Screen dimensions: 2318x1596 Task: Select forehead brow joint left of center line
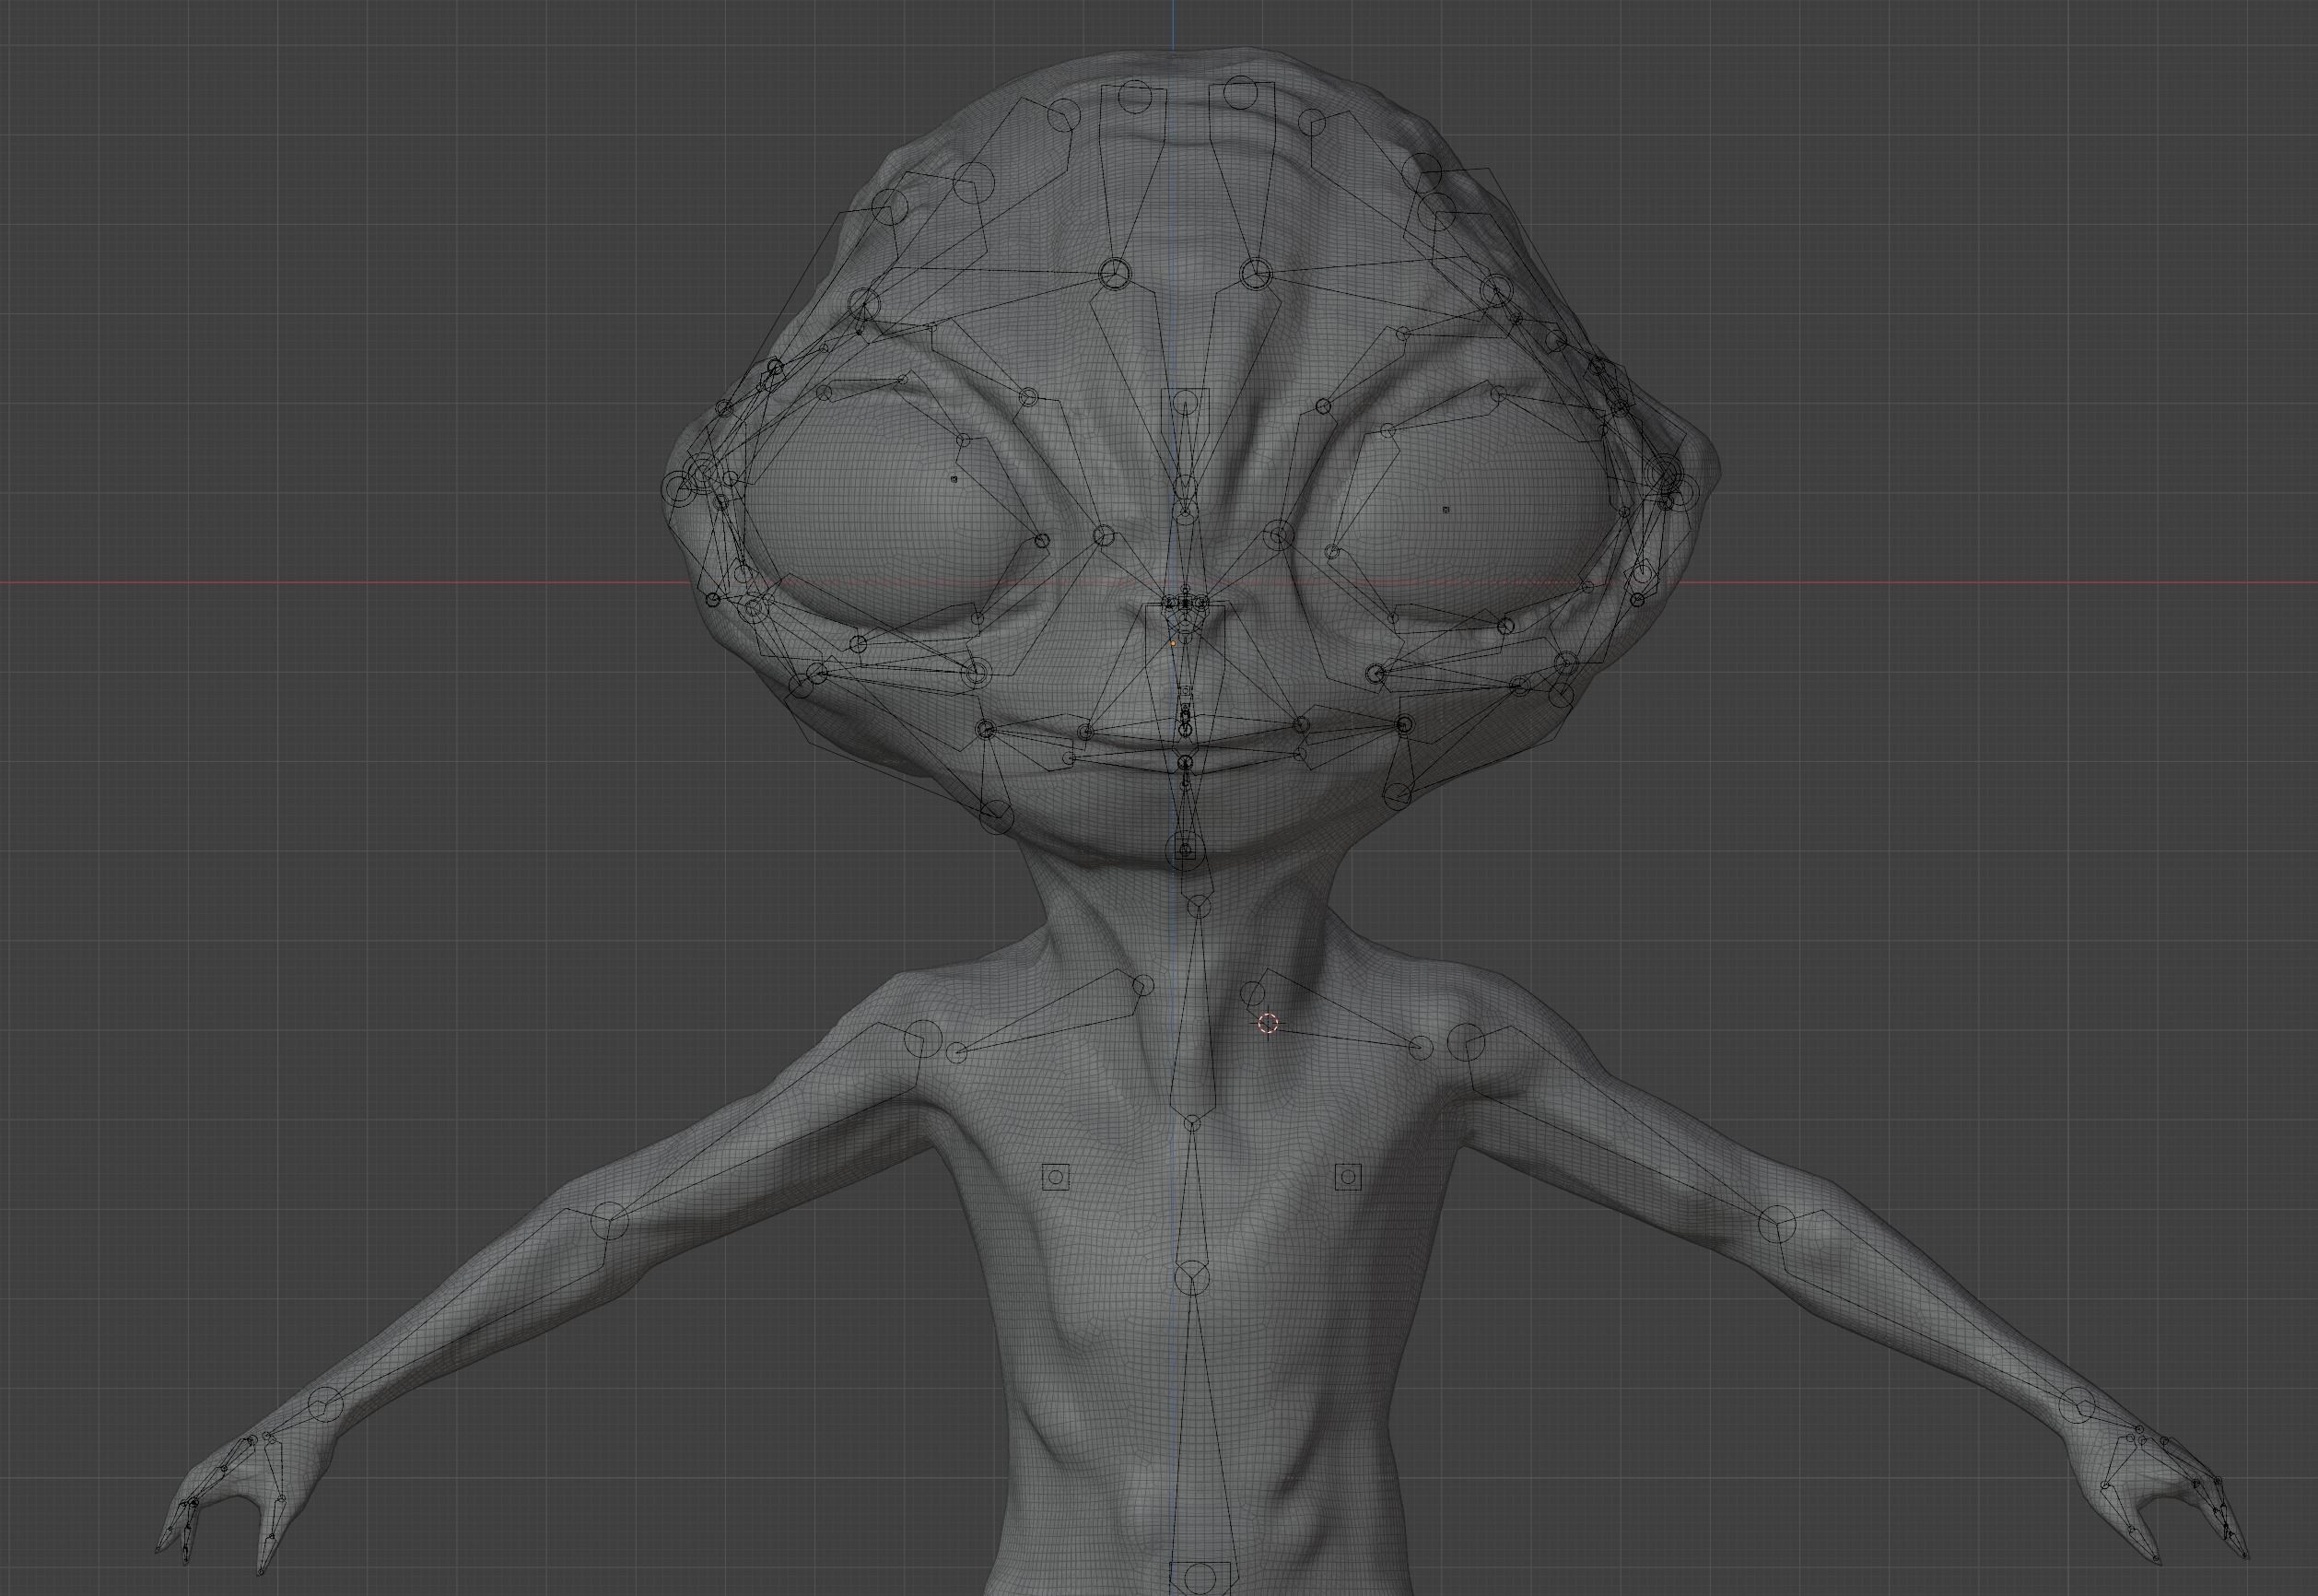(1114, 273)
